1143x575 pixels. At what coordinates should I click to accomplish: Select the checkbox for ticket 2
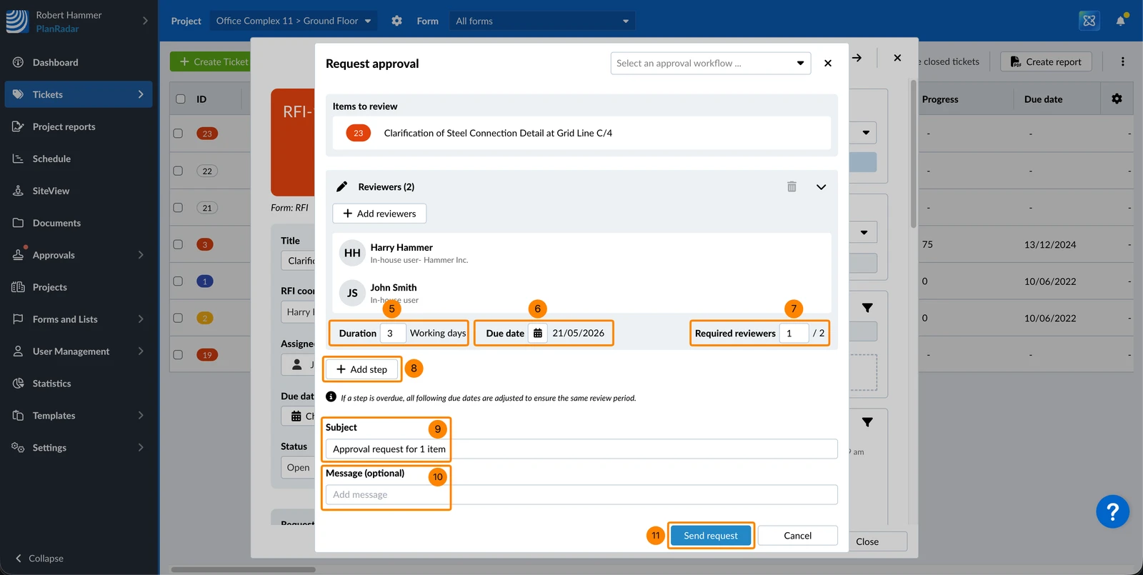(178, 318)
